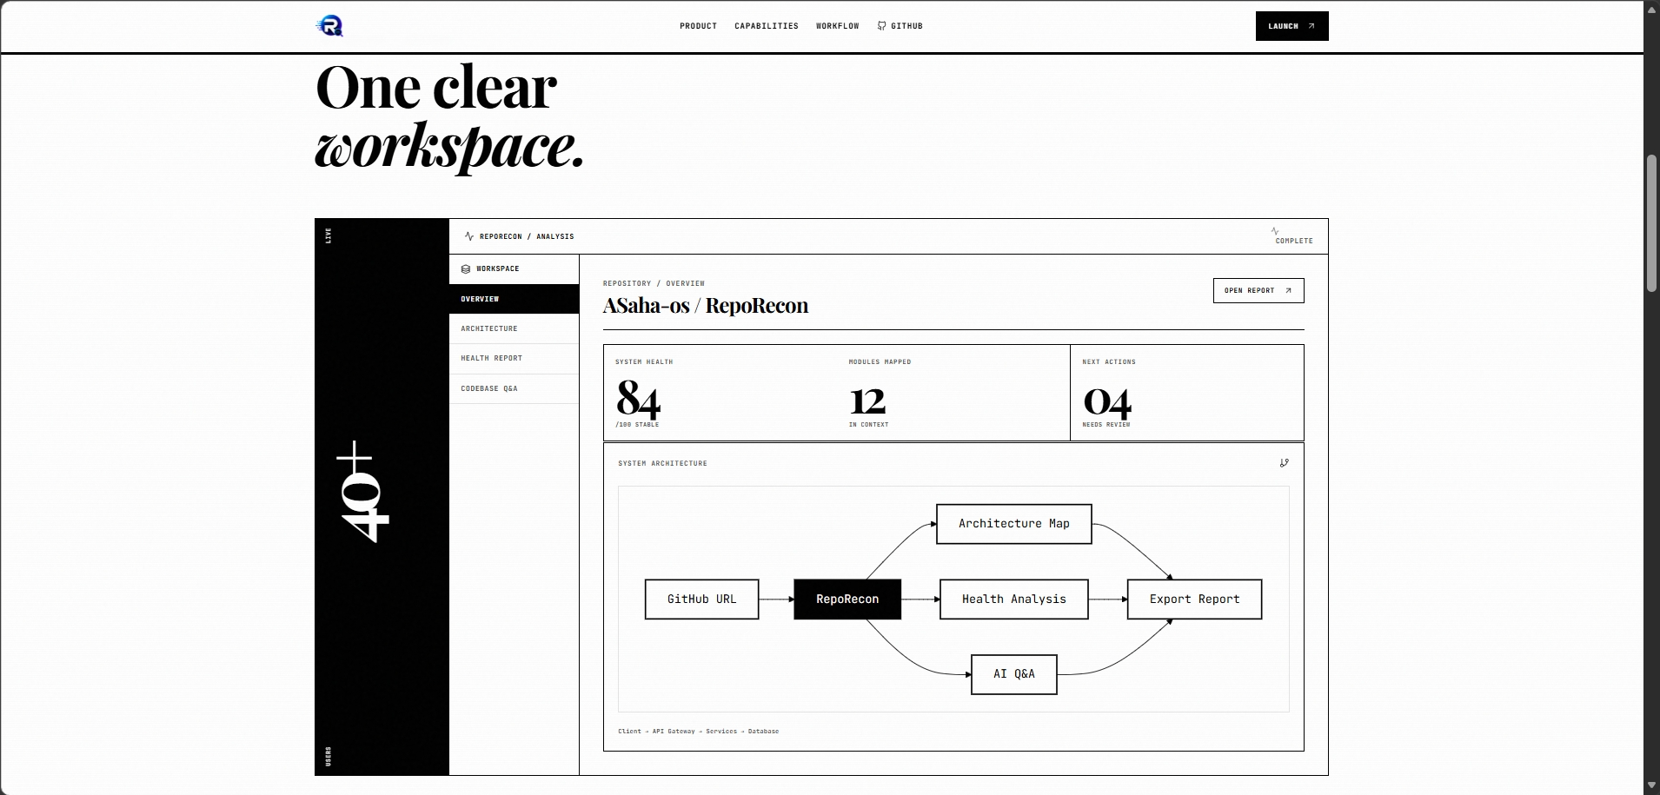1660x795 pixels.
Task: Click the ASaha-os / RepoRecon title
Action: click(x=706, y=306)
